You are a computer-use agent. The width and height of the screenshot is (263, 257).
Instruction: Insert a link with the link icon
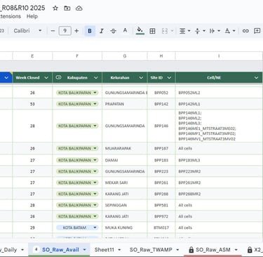click(x=245, y=31)
